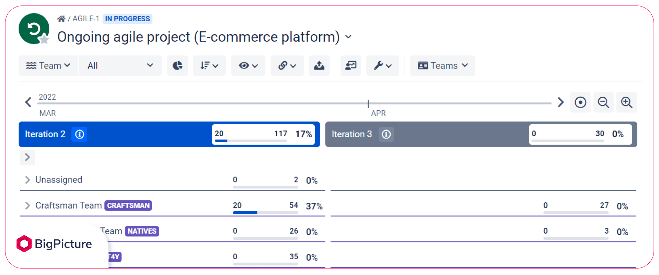Screen dimensions: 659x275
Task: Click the presentation board icon
Action: (x=351, y=65)
